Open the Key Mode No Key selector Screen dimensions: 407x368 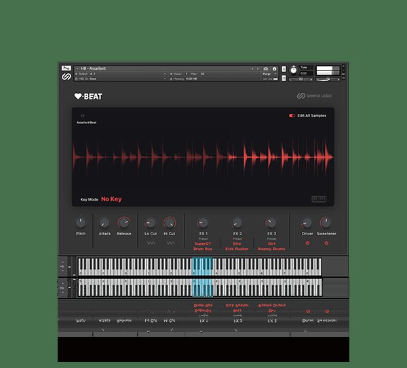pyautogui.click(x=111, y=199)
